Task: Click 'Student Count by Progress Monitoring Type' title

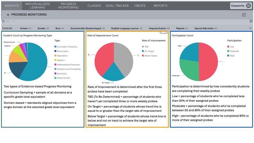Action: 28,35
